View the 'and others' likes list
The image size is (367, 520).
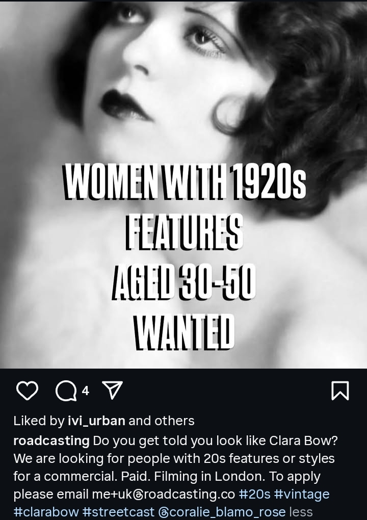[x=162, y=421]
